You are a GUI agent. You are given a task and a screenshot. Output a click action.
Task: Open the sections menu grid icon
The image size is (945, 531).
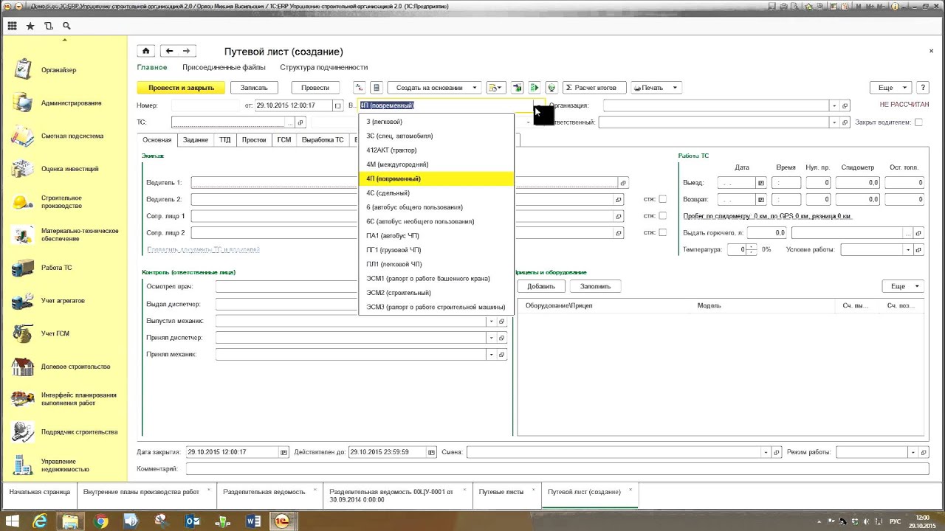[12, 26]
